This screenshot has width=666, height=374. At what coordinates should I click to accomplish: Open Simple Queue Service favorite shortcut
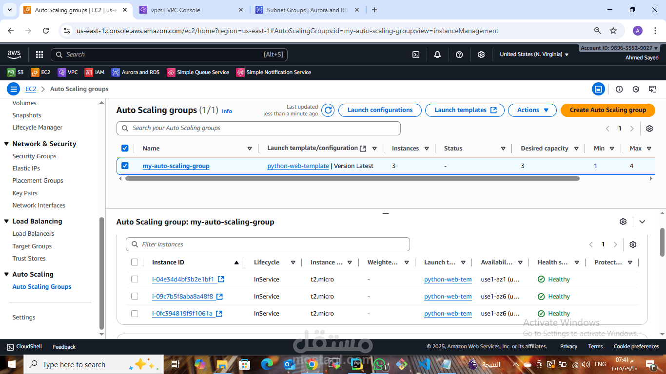pyautogui.click(x=198, y=72)
